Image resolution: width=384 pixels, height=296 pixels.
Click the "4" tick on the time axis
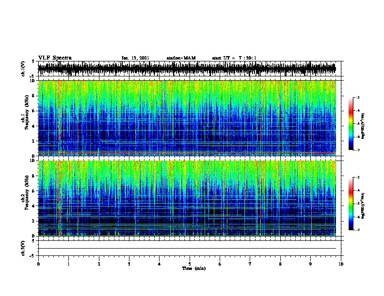pos(160,264)
